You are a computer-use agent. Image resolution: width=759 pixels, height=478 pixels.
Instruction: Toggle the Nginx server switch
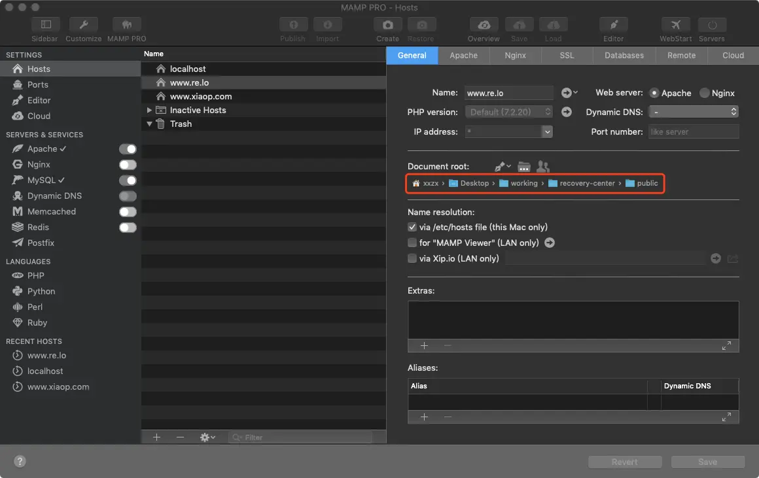128,165
